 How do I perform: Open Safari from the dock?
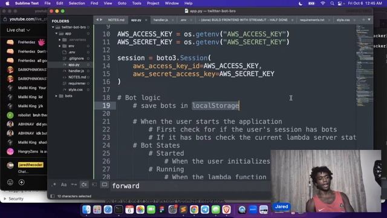click(108, 210)
